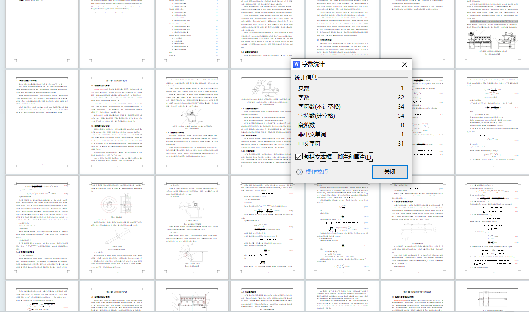
Task: Click the value 1 in 页数 row
Action: (402, 88)
